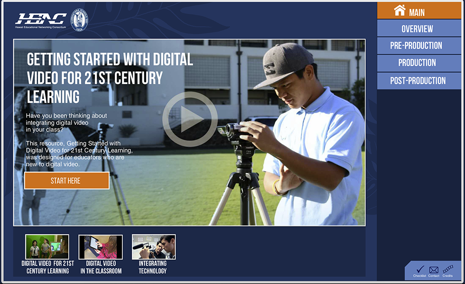Click Digital Video in the Classroom caption
This screenshot has height=284, width=465.
[101, 267]
